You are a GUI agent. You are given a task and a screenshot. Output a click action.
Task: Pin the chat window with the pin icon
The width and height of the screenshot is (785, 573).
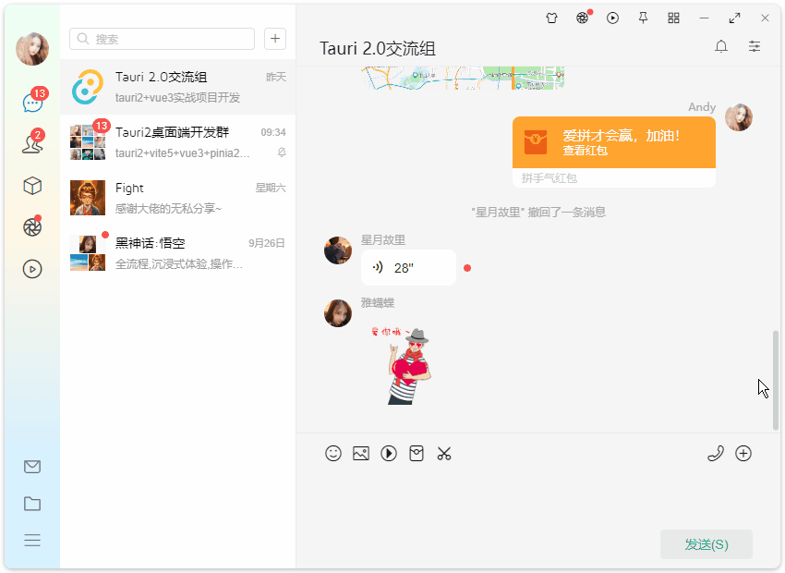tap(643, 18)
